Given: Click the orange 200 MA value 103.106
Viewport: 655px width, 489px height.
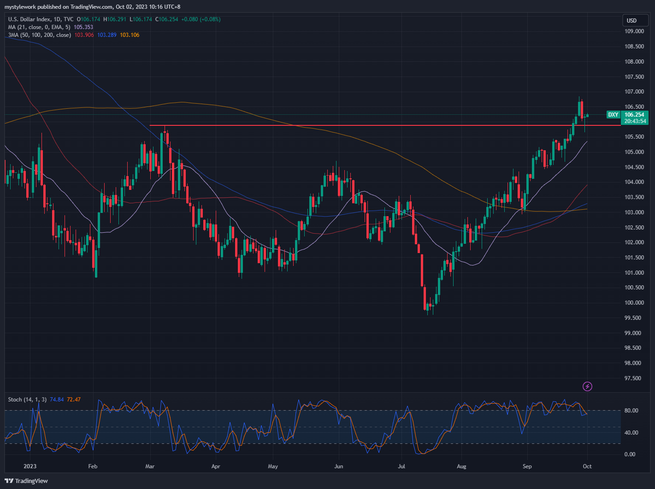Looking at the screenshot, I should pos(130,35).
